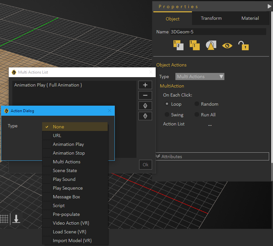
Task: Click the Action Dialog title logo icon
Action: pos(6,111)
